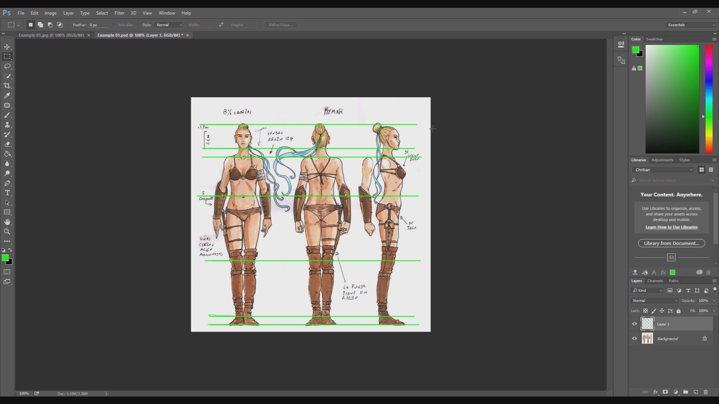Image resolution: width=719 pixels, height=404 pixels.
Task: Open the Chritian library dropdown
Action: tap(664, 170)
